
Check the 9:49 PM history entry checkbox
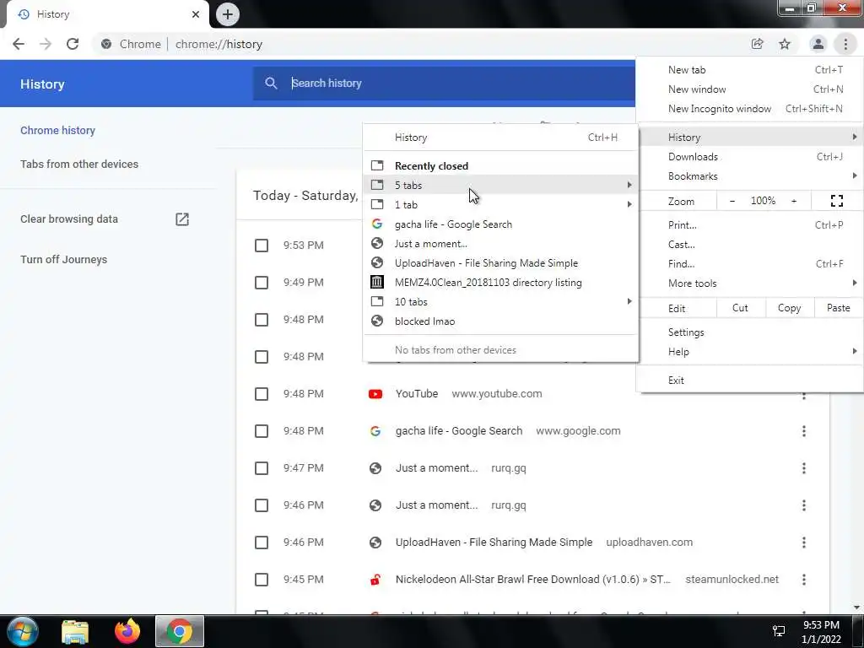tap(262, 283)
